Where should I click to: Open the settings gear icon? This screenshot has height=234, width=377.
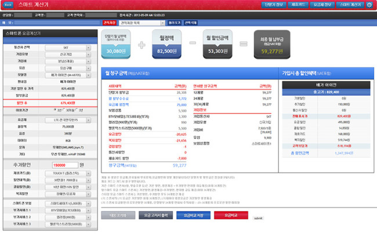pyautogui.click(x=369, y=5)
